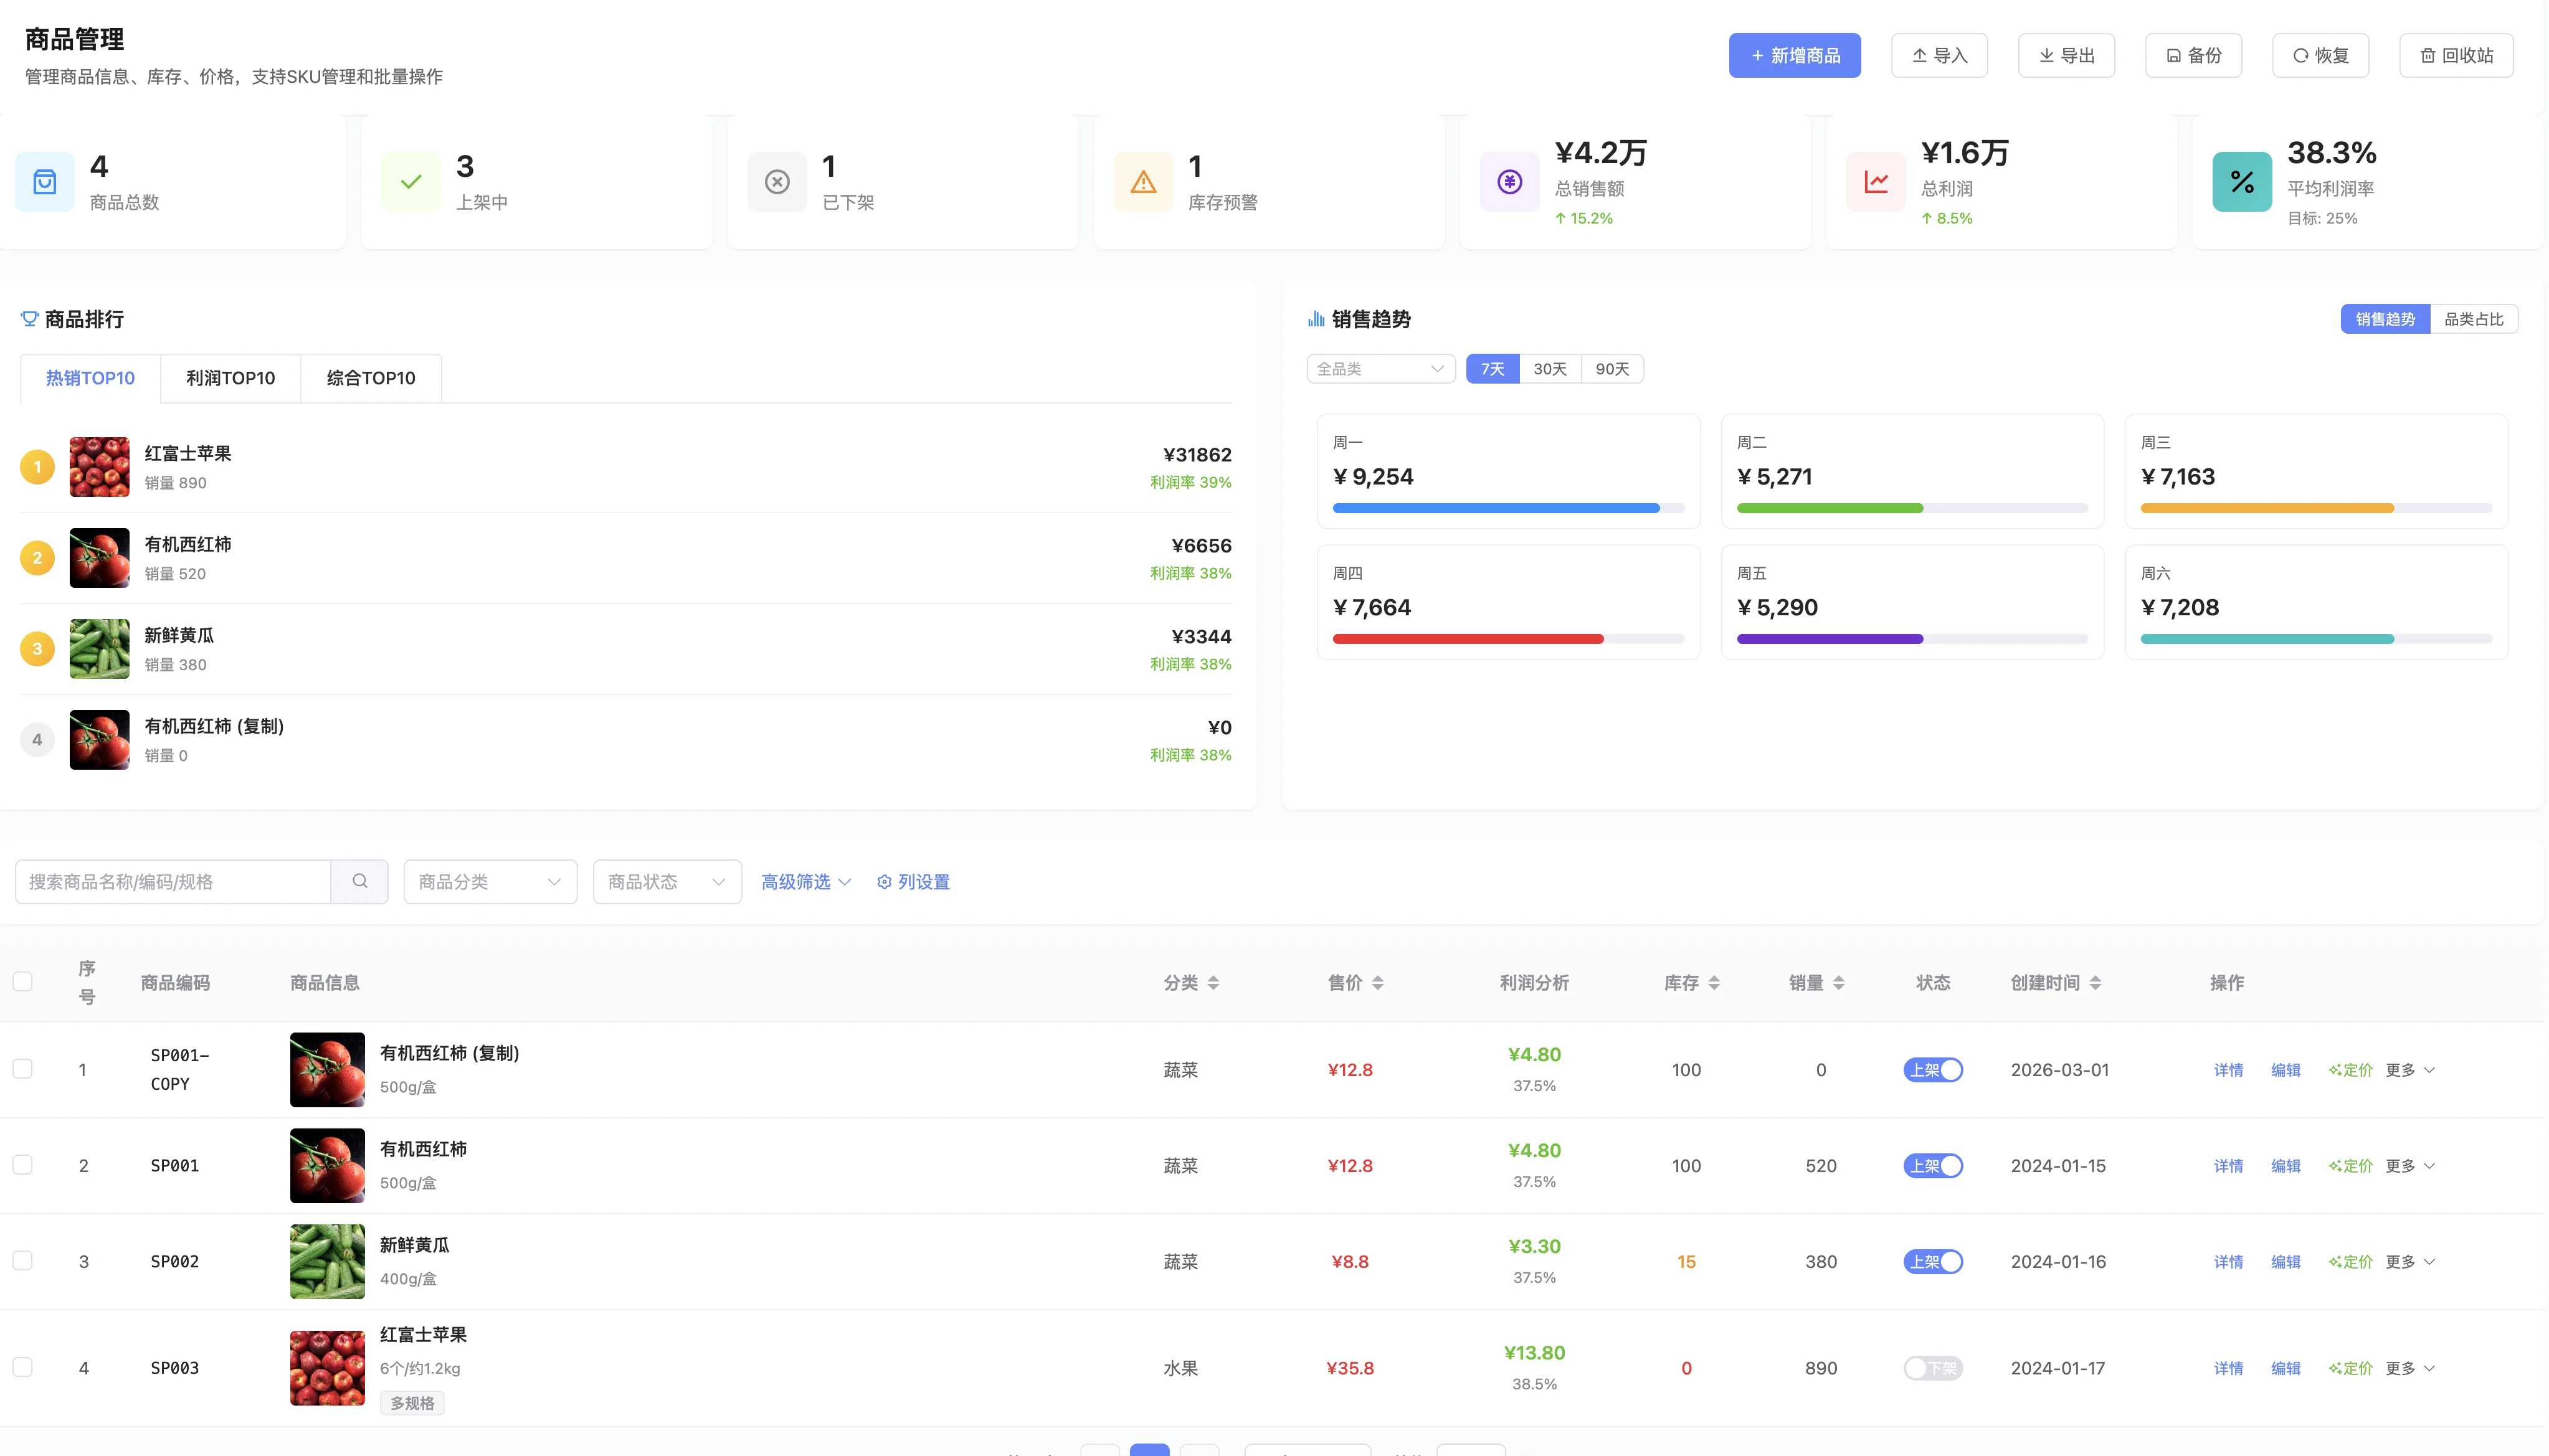Toggle 上架 switch for SP001 有机西红柿

[x=1932, y=1166]
